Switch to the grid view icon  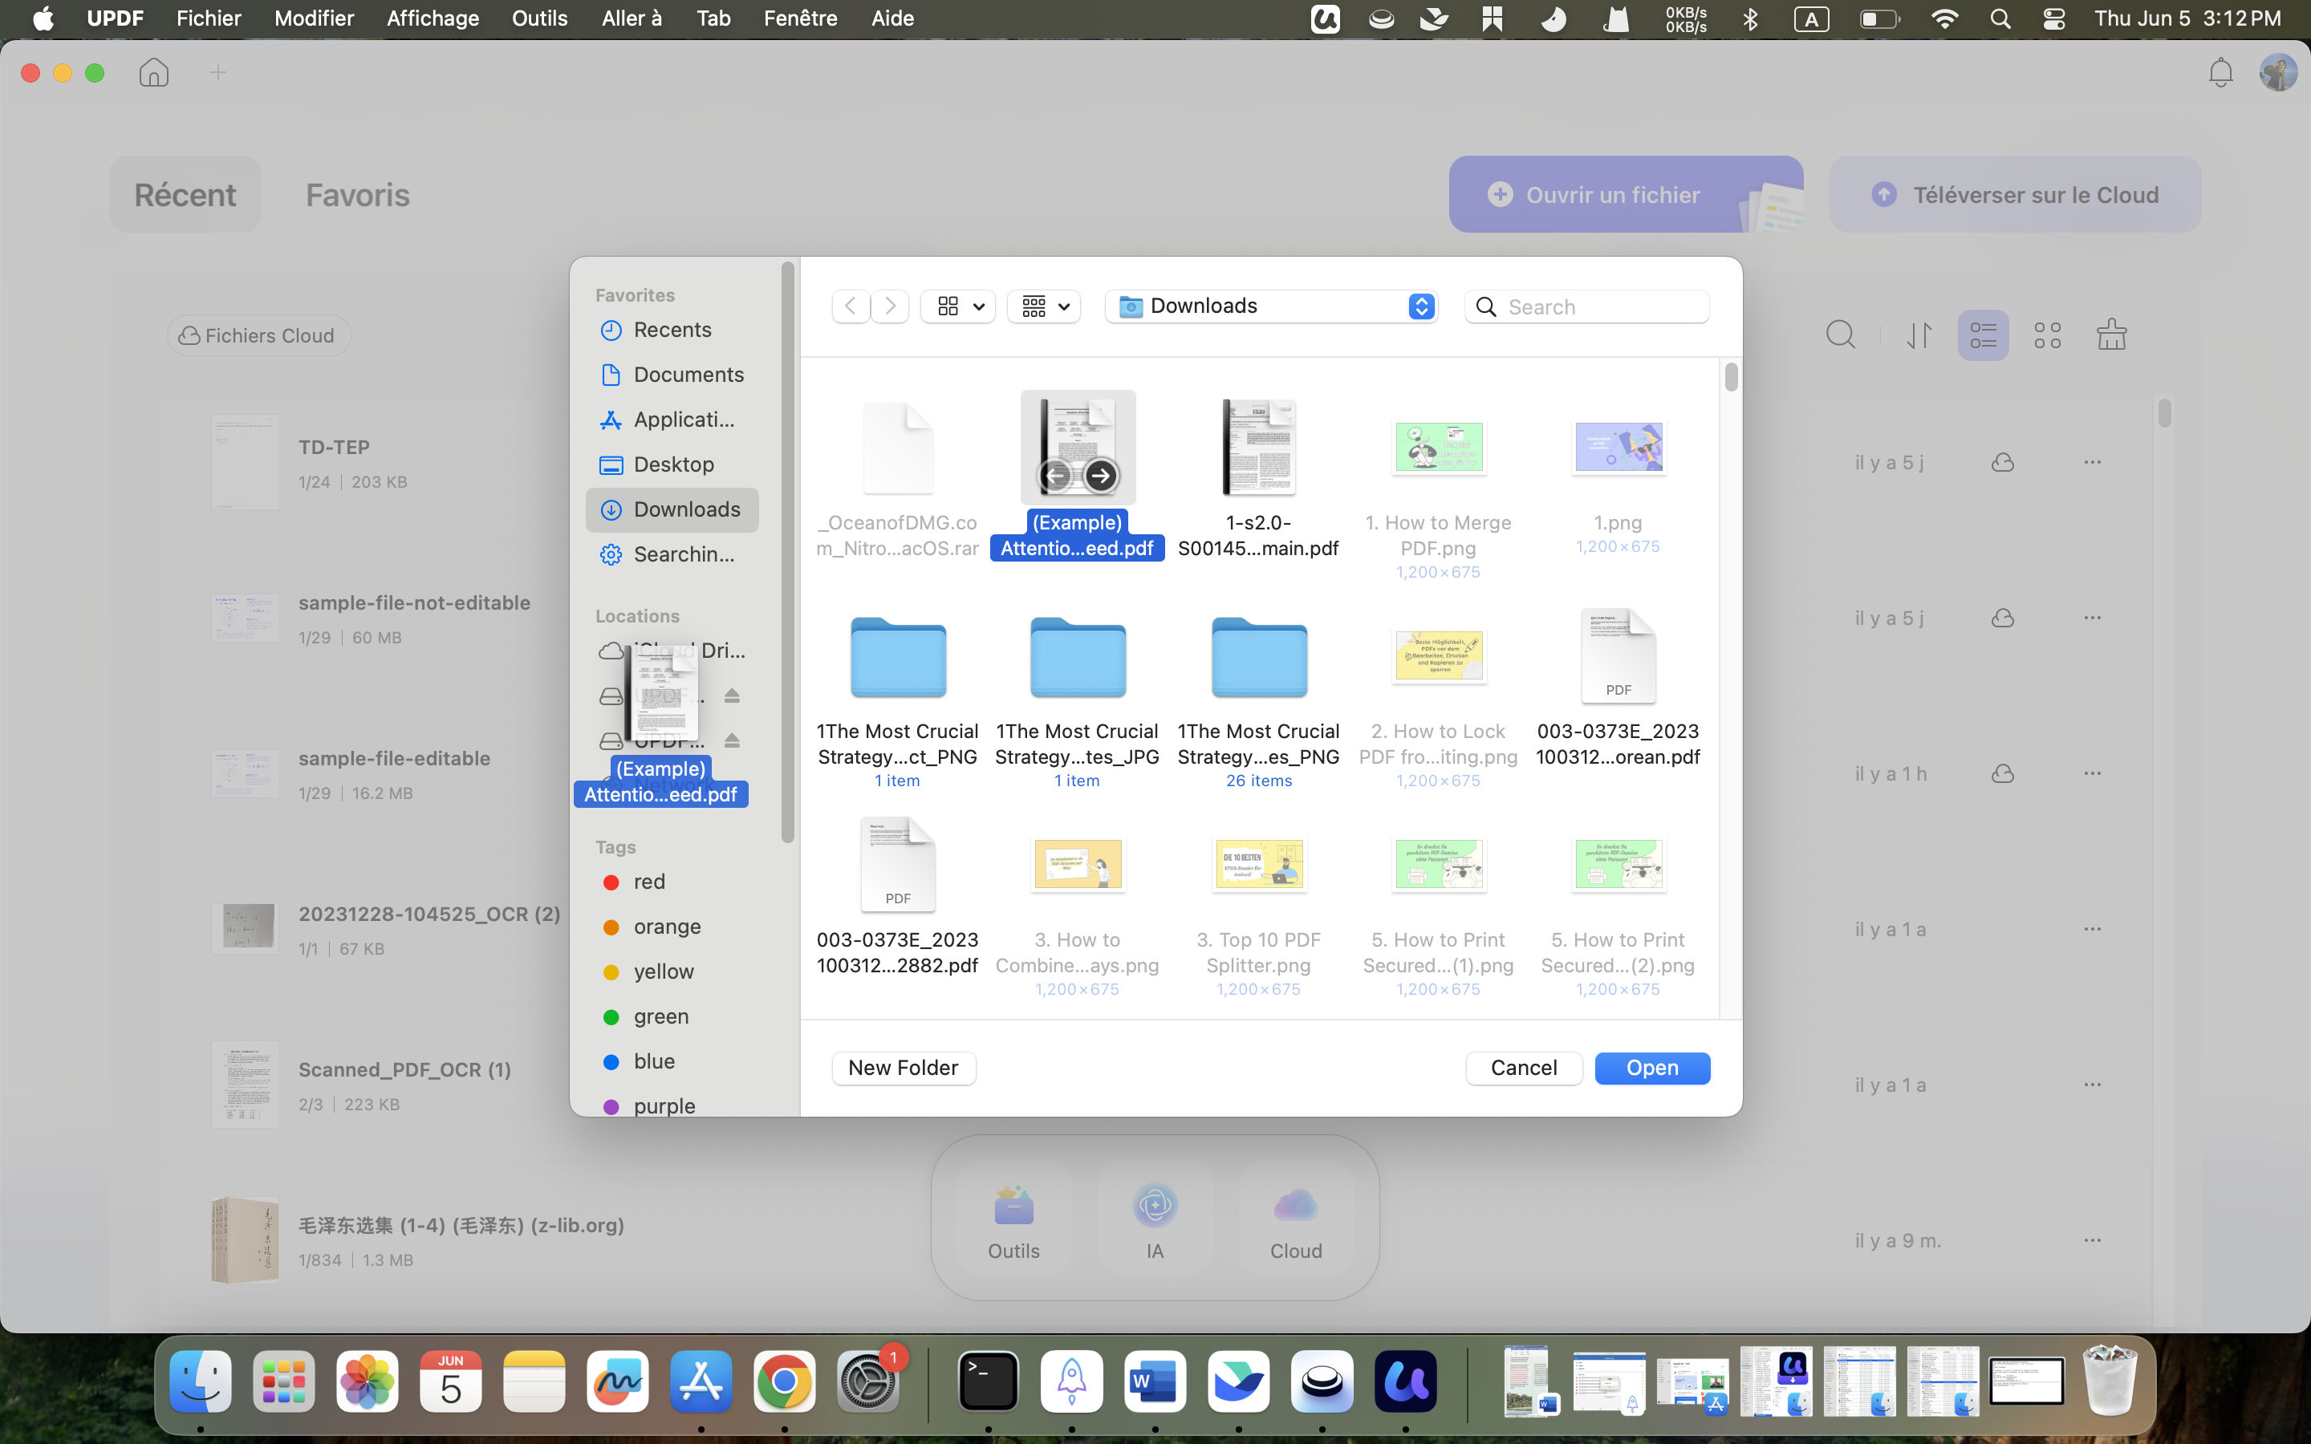(x=2048, y=335)
